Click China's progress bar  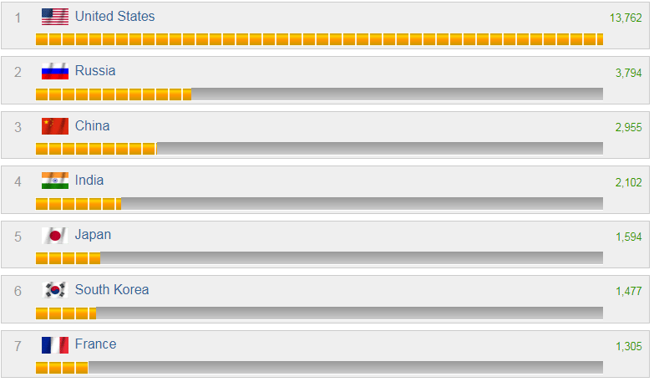pos(319,149)
